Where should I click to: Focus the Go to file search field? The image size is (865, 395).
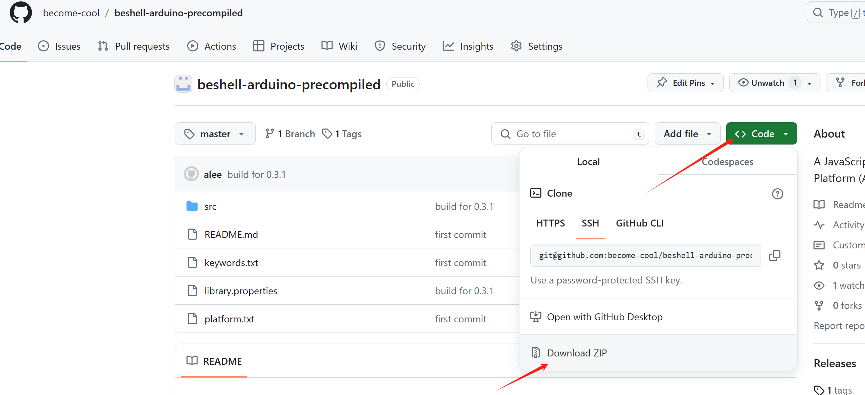[x=570, y=134]
